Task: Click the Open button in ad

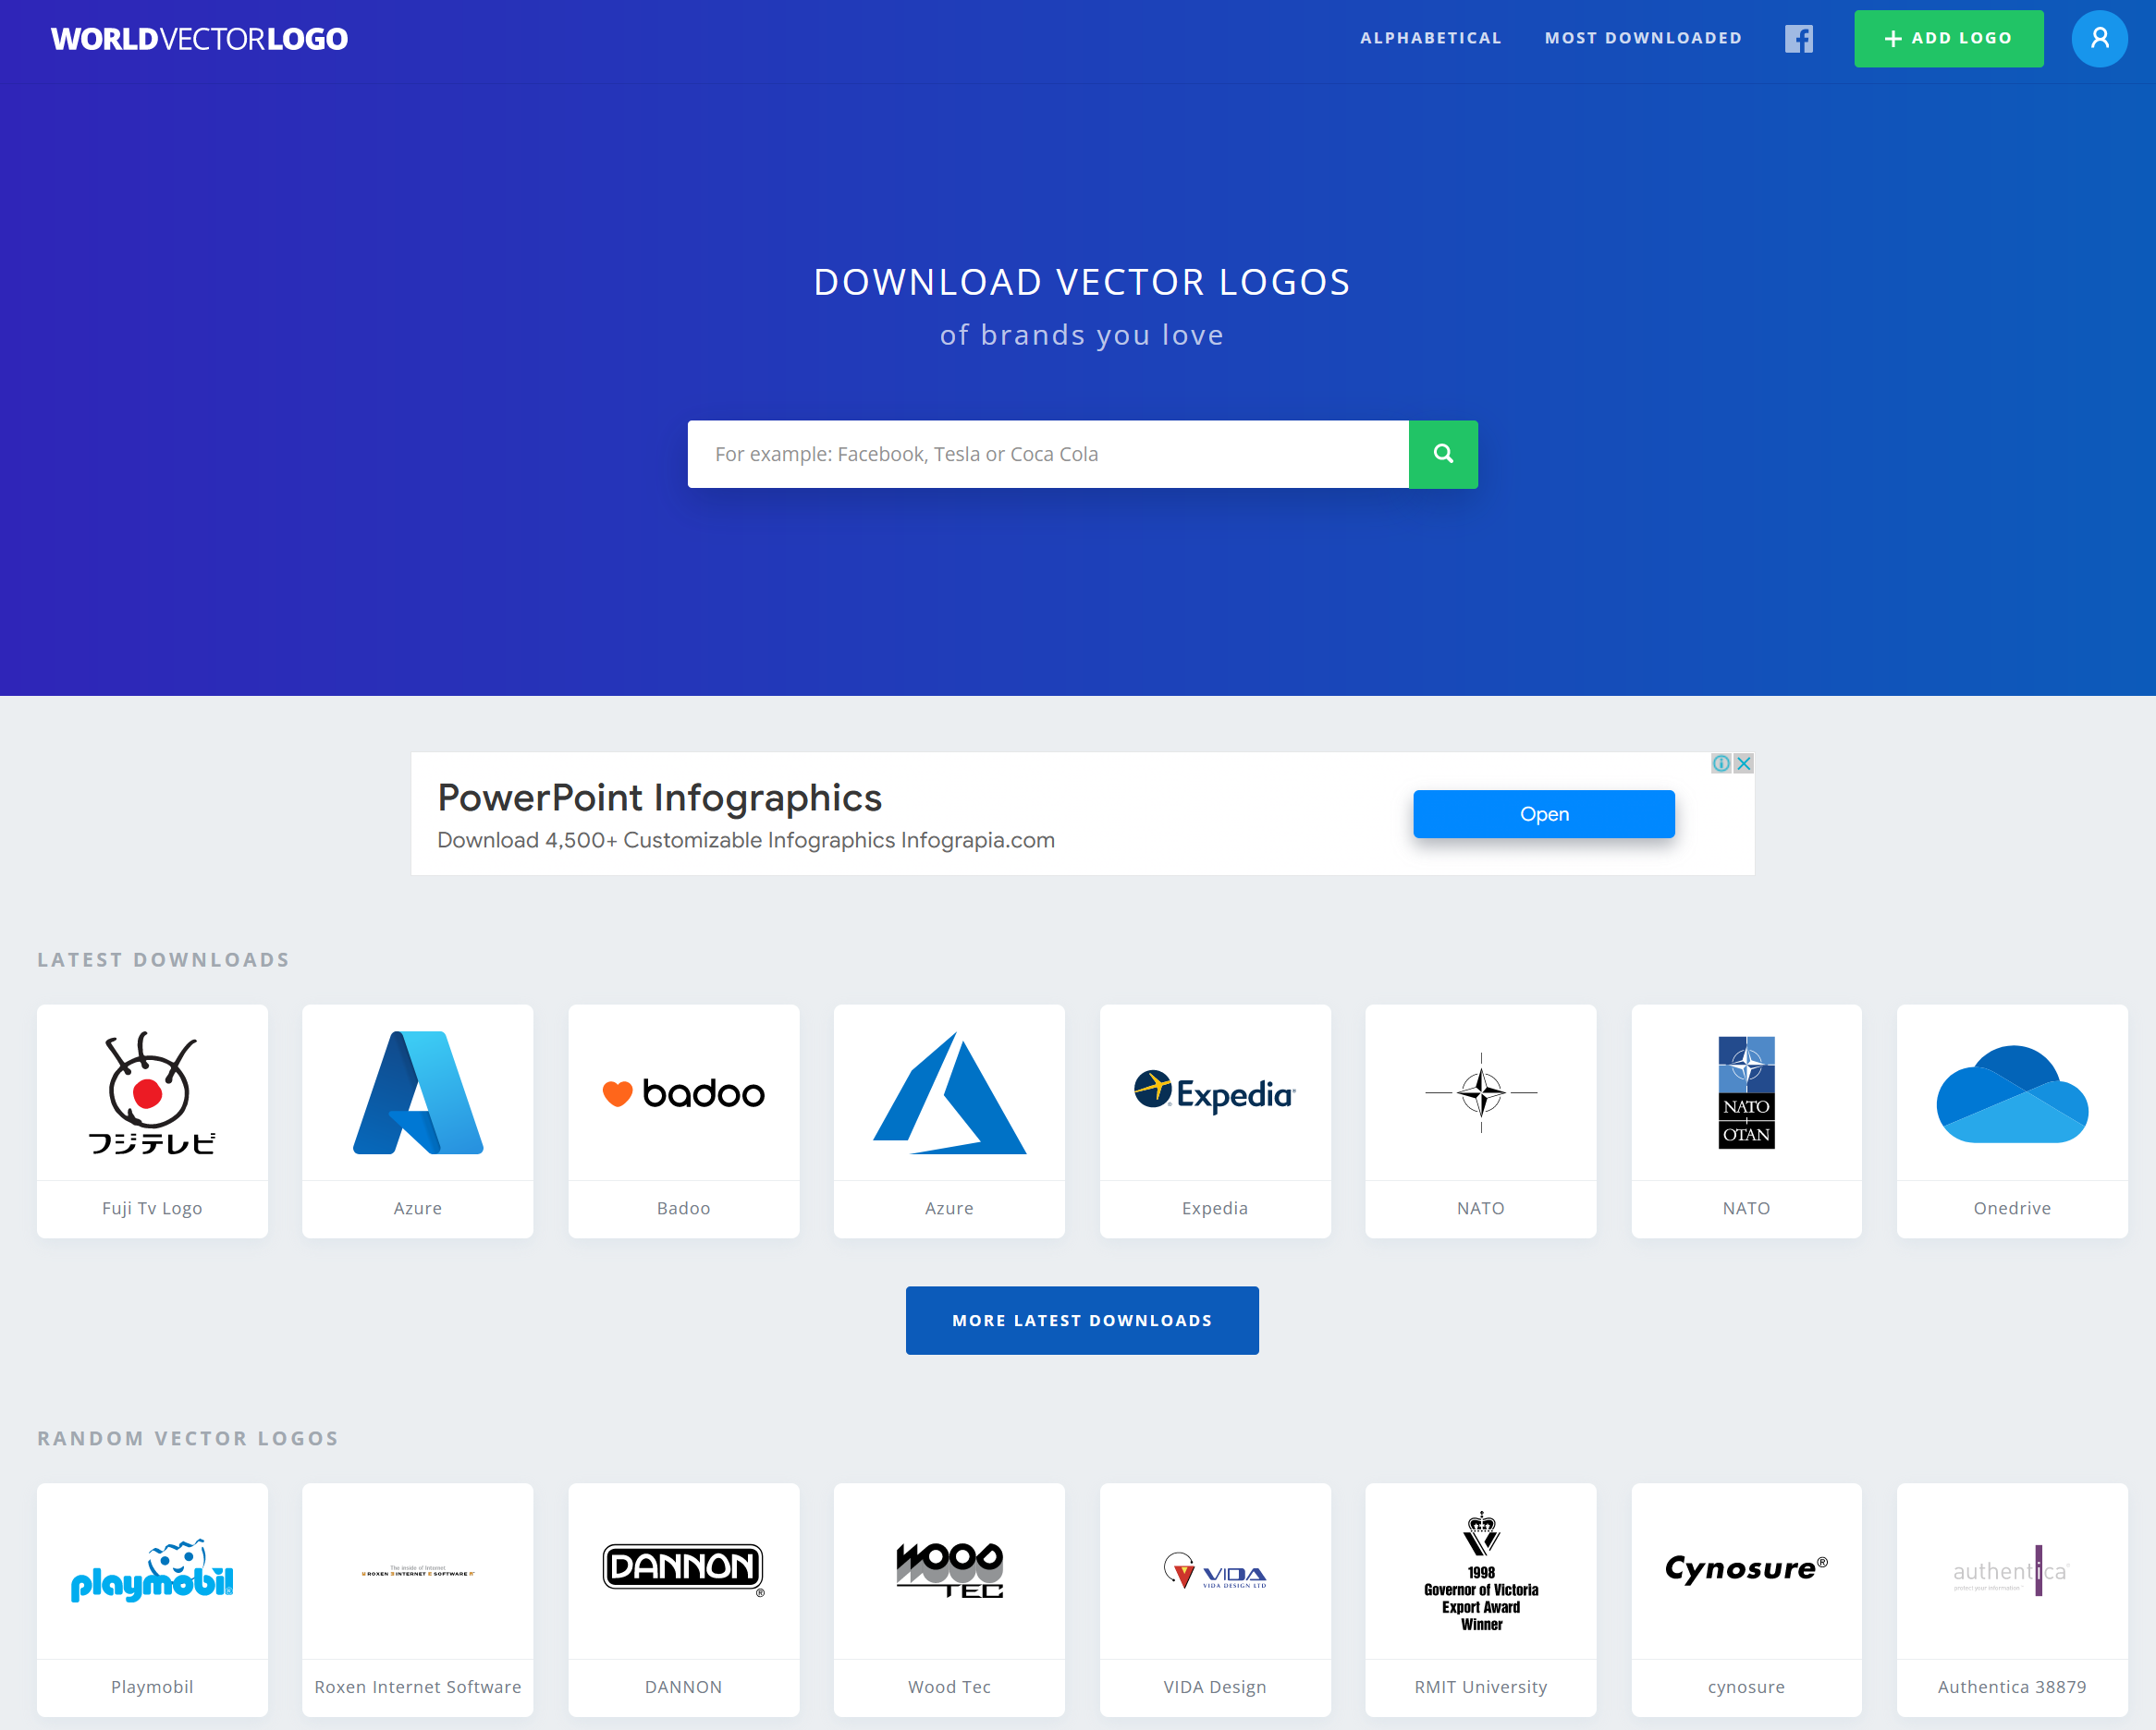Action: pos(1543,814)
